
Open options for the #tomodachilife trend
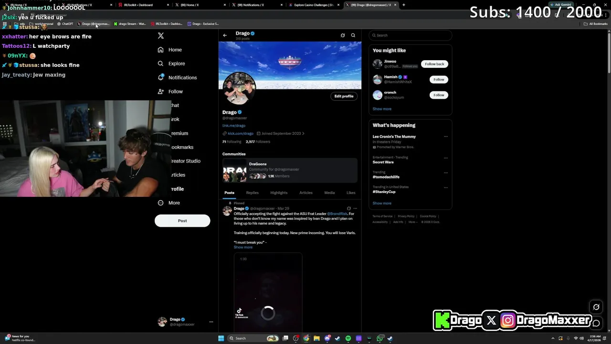coord(446,172)
